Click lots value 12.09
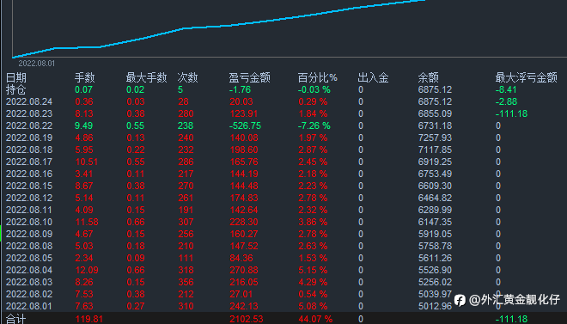567x324 pixels. (87, 270)
